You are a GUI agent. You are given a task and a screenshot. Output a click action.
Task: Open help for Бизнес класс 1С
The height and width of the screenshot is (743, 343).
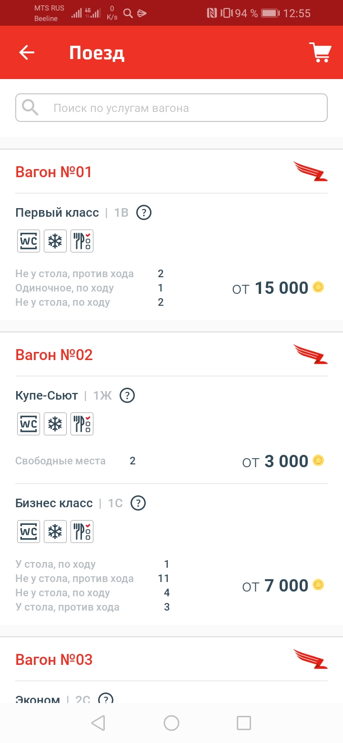coord(138,503)
